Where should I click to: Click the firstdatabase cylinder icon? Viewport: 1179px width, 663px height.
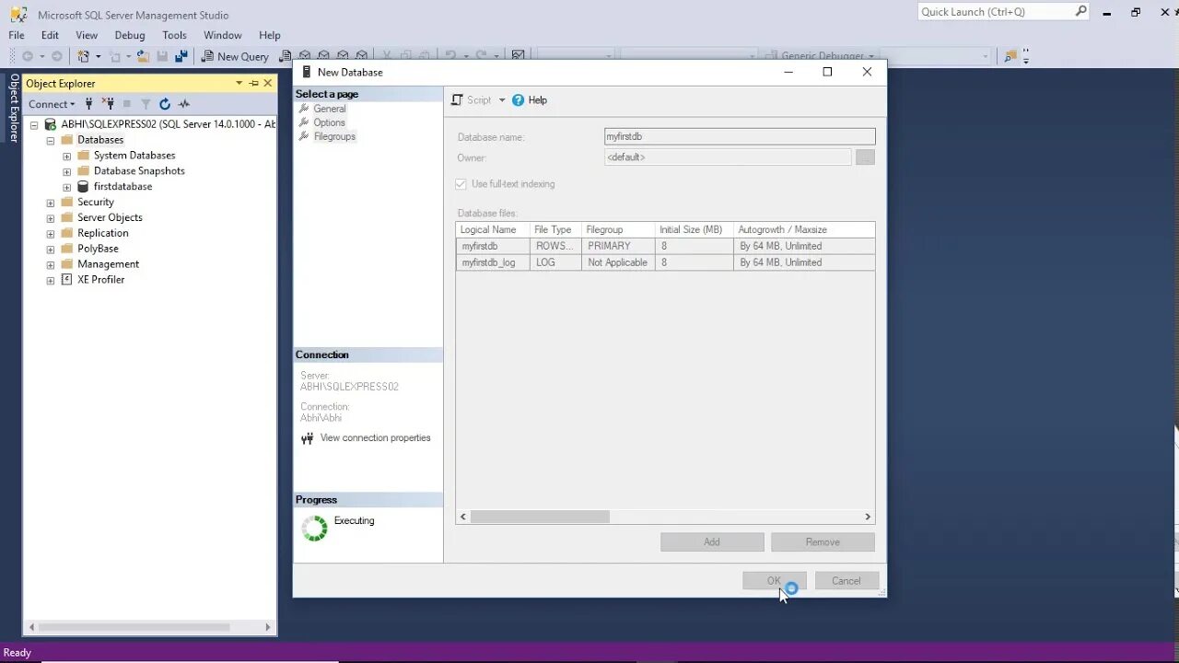click(x=84, y=186)
